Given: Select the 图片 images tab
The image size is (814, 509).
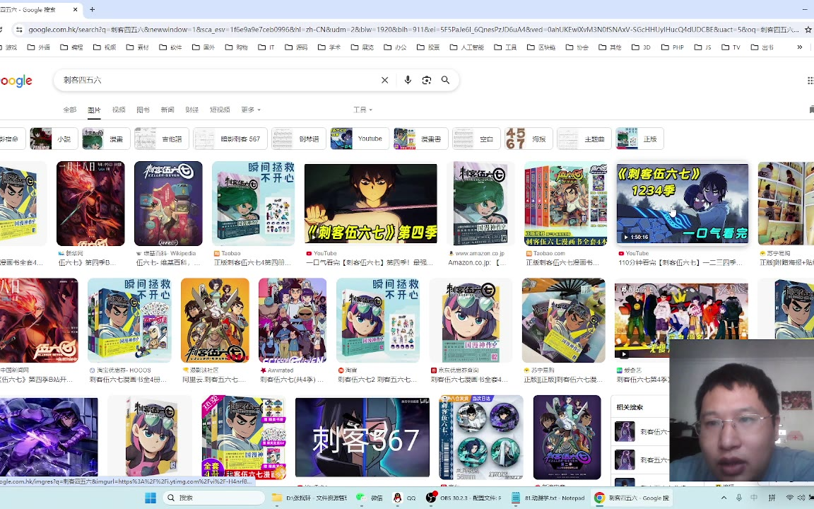Looking at the screenshot, I should pos(94,110).
